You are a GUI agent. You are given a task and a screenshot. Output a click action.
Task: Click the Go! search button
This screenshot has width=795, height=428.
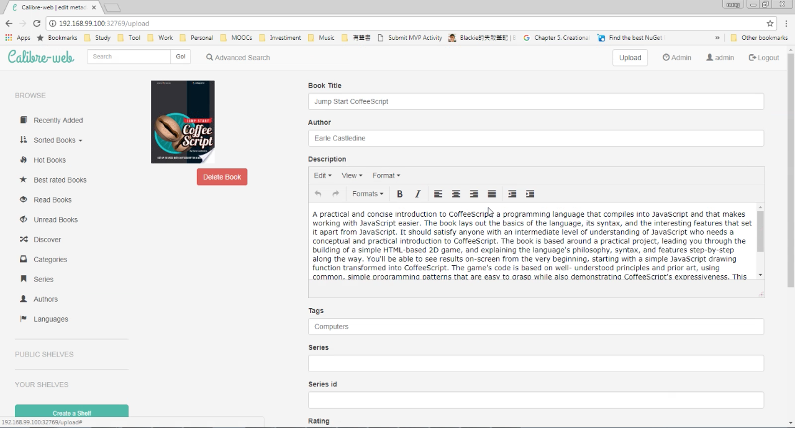tap(180, 57)
